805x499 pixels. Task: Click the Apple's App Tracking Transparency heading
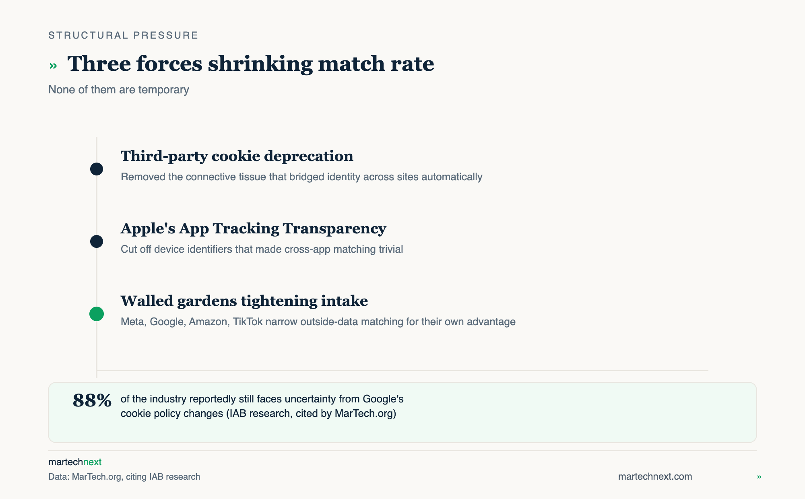[253, 229]
